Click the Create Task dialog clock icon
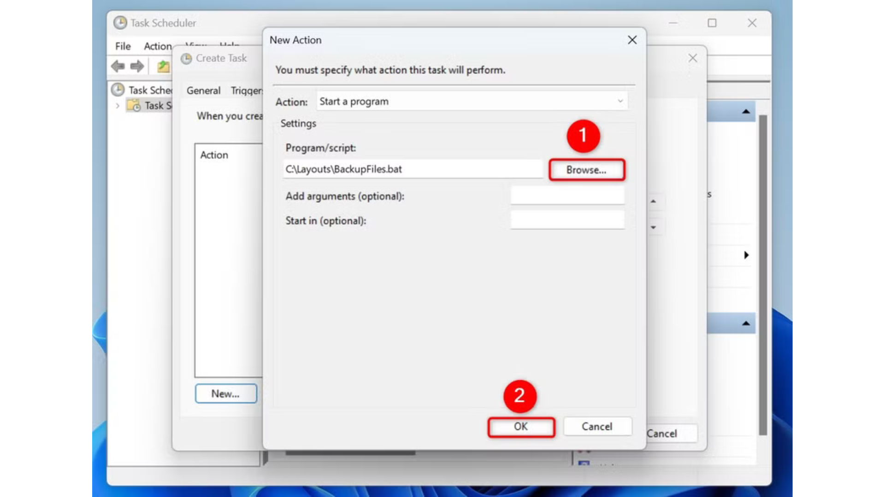The height and width of the screenshot is (497, 885). 186,58
